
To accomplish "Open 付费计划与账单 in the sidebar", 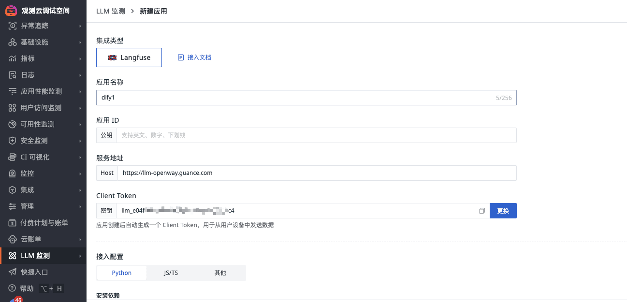I will (x=44, y=223).
